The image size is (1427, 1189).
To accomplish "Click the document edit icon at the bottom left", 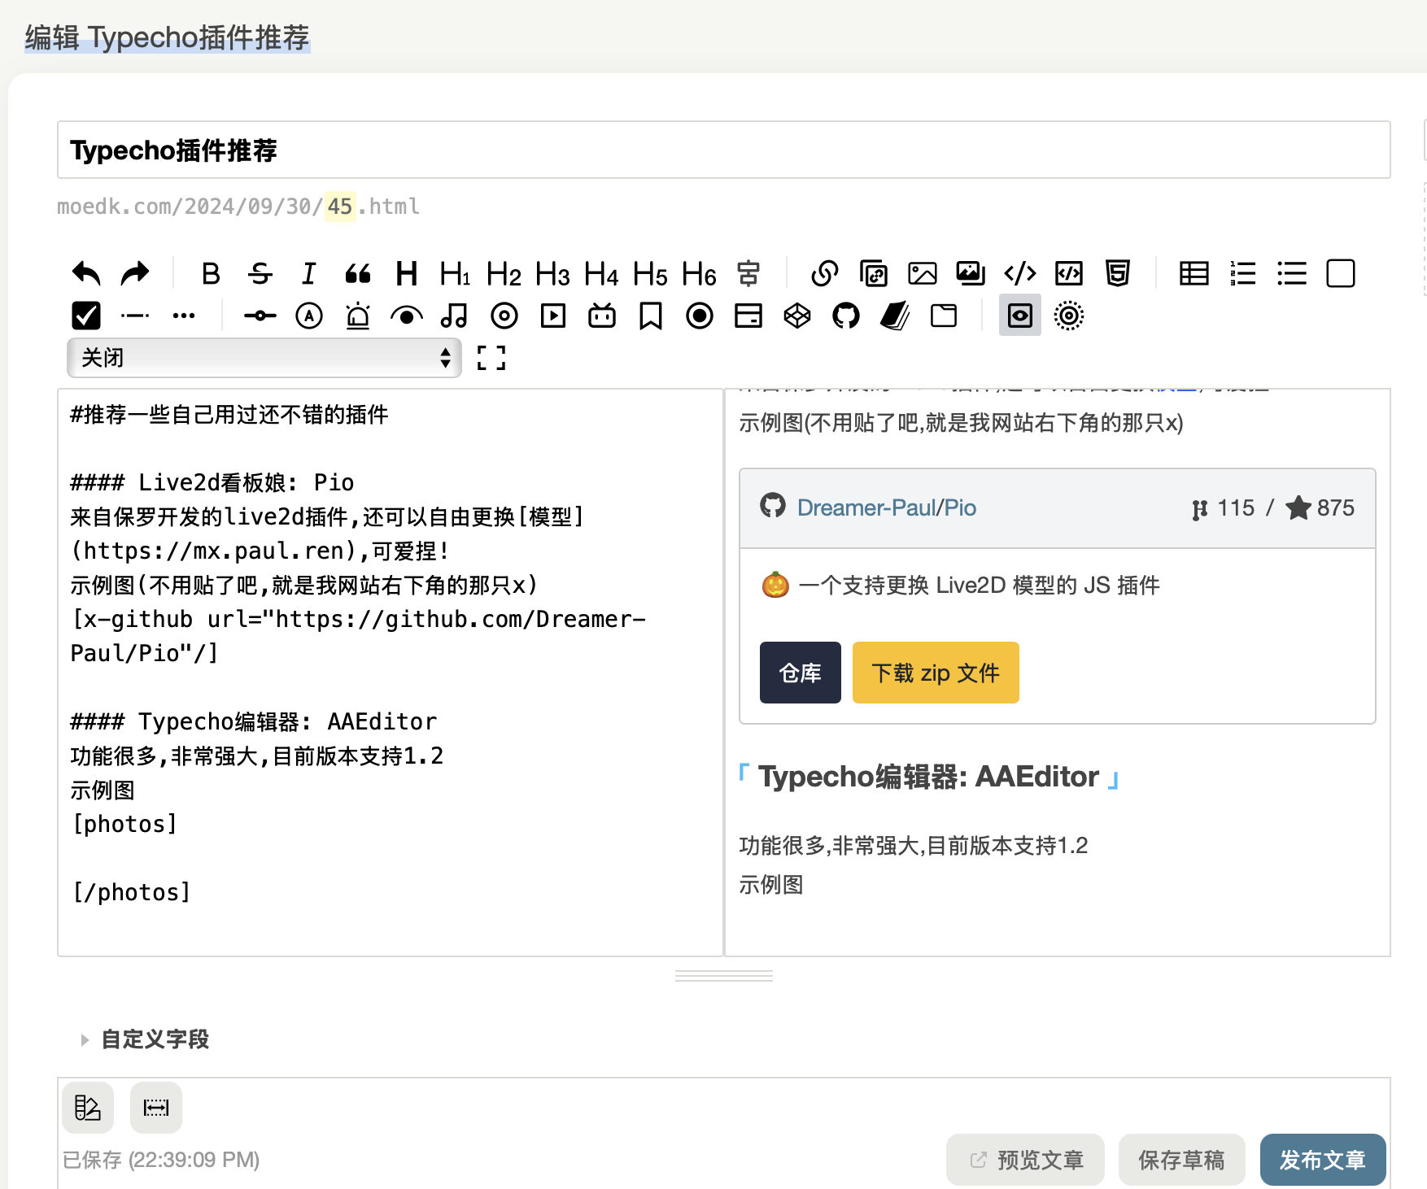I will (x=88, y=1108).
